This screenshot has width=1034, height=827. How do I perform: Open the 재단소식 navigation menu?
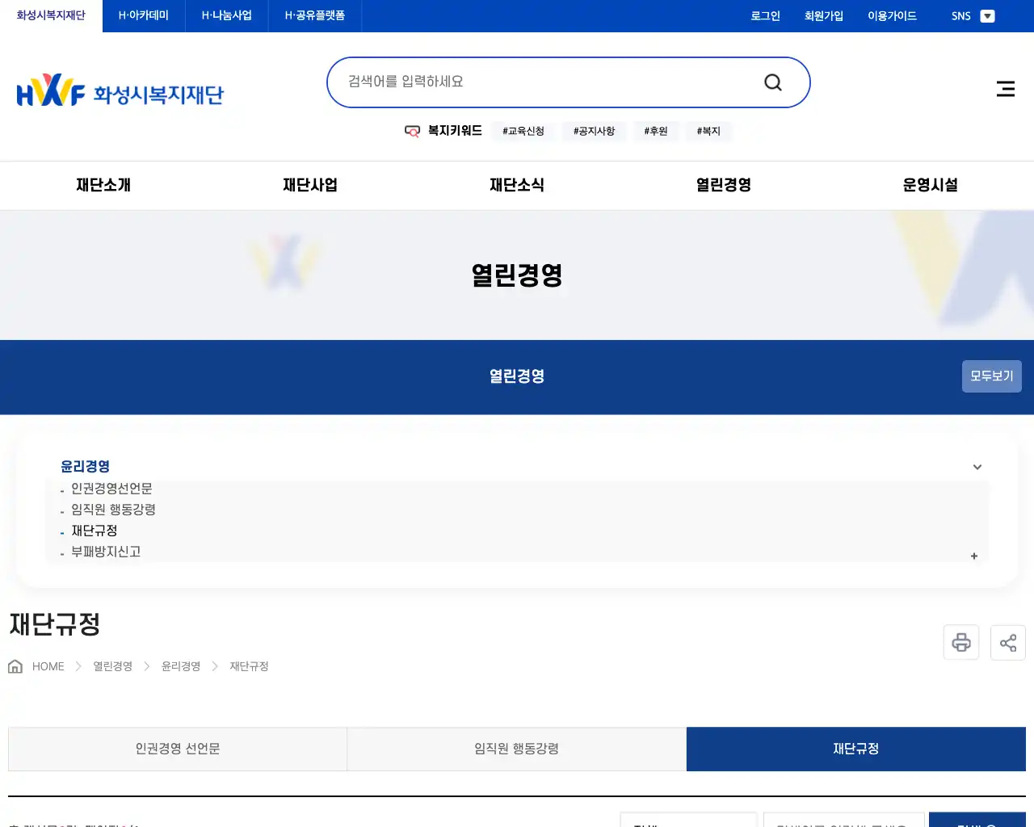[x=517, y=185]
